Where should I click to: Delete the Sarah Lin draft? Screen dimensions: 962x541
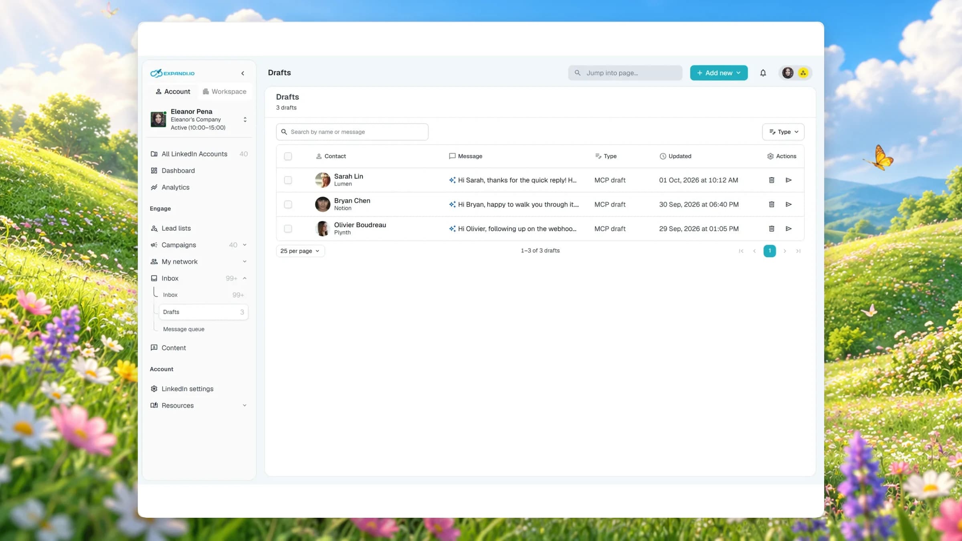pyautogui.click(x=772, y=180)
